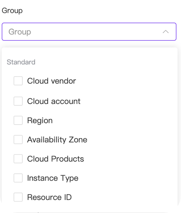The image size is (181, 213).
Task: Open the purple-bordered Group combo box
Action: click(89, 32)
